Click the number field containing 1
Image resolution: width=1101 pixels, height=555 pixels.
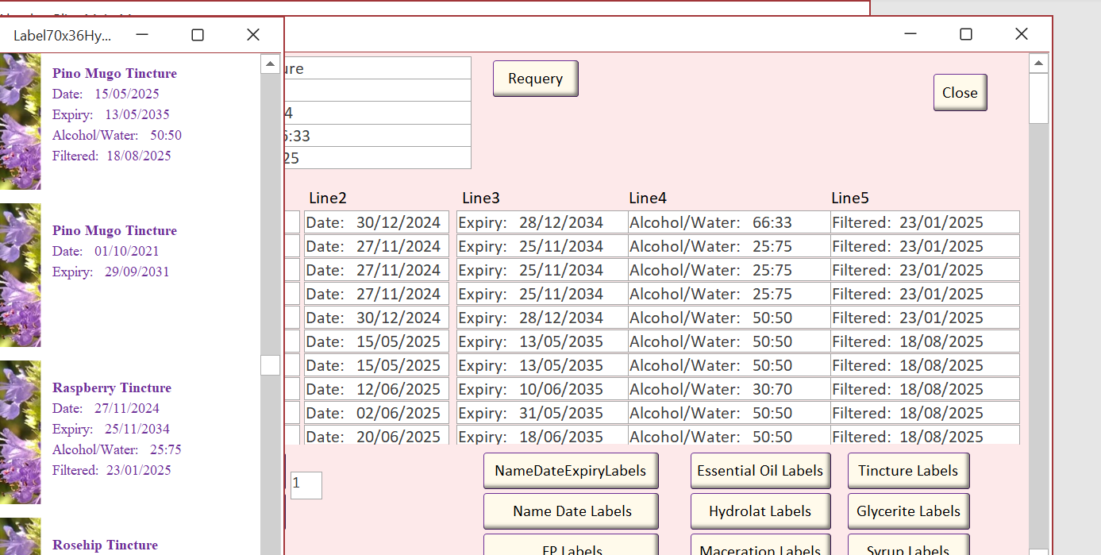306,485
